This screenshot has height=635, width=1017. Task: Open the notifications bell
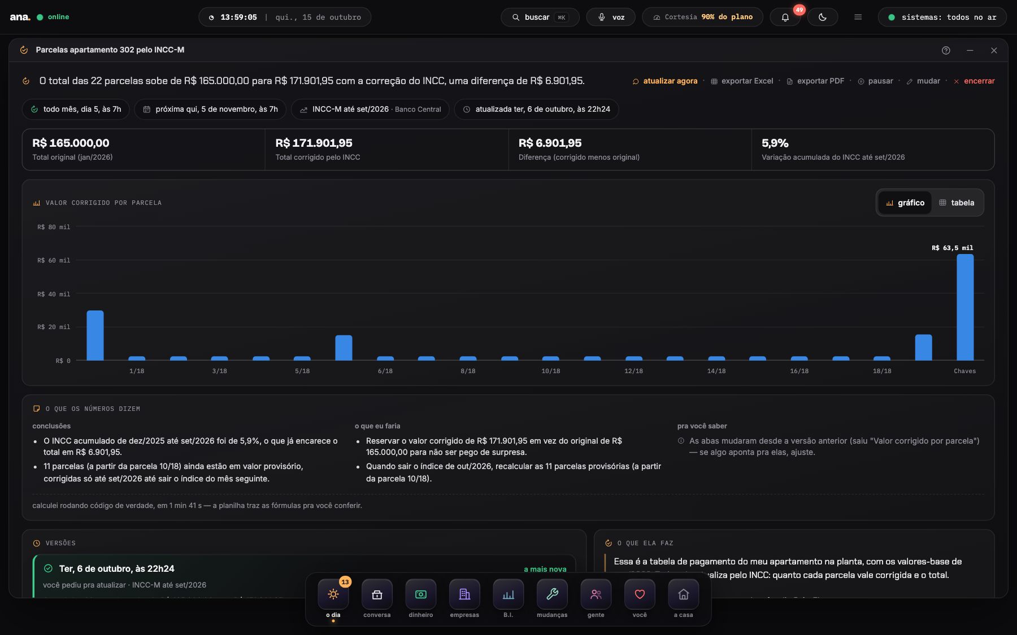[x=785, y=17]
